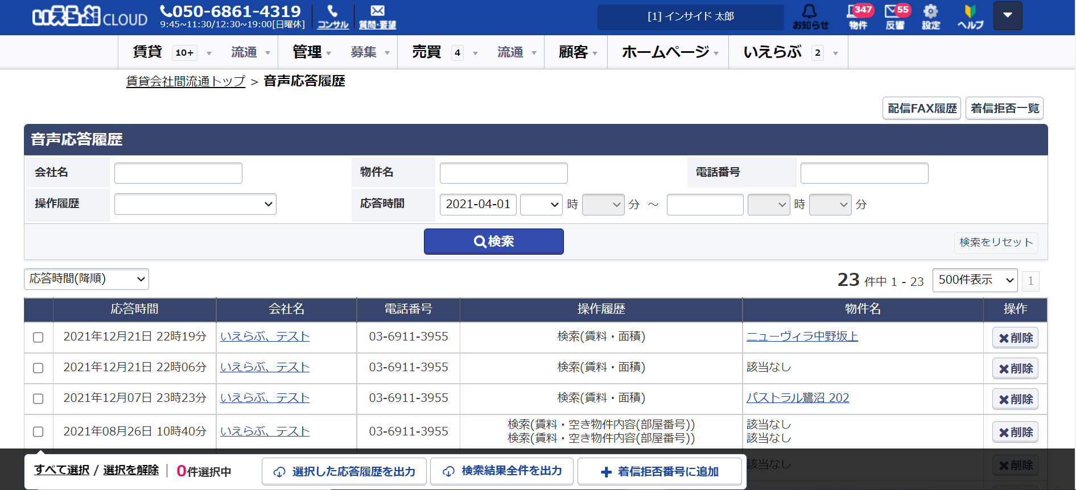Open the 賃貸 main menu
This screenshot has height=490, width=1076.
click(147, 52)
